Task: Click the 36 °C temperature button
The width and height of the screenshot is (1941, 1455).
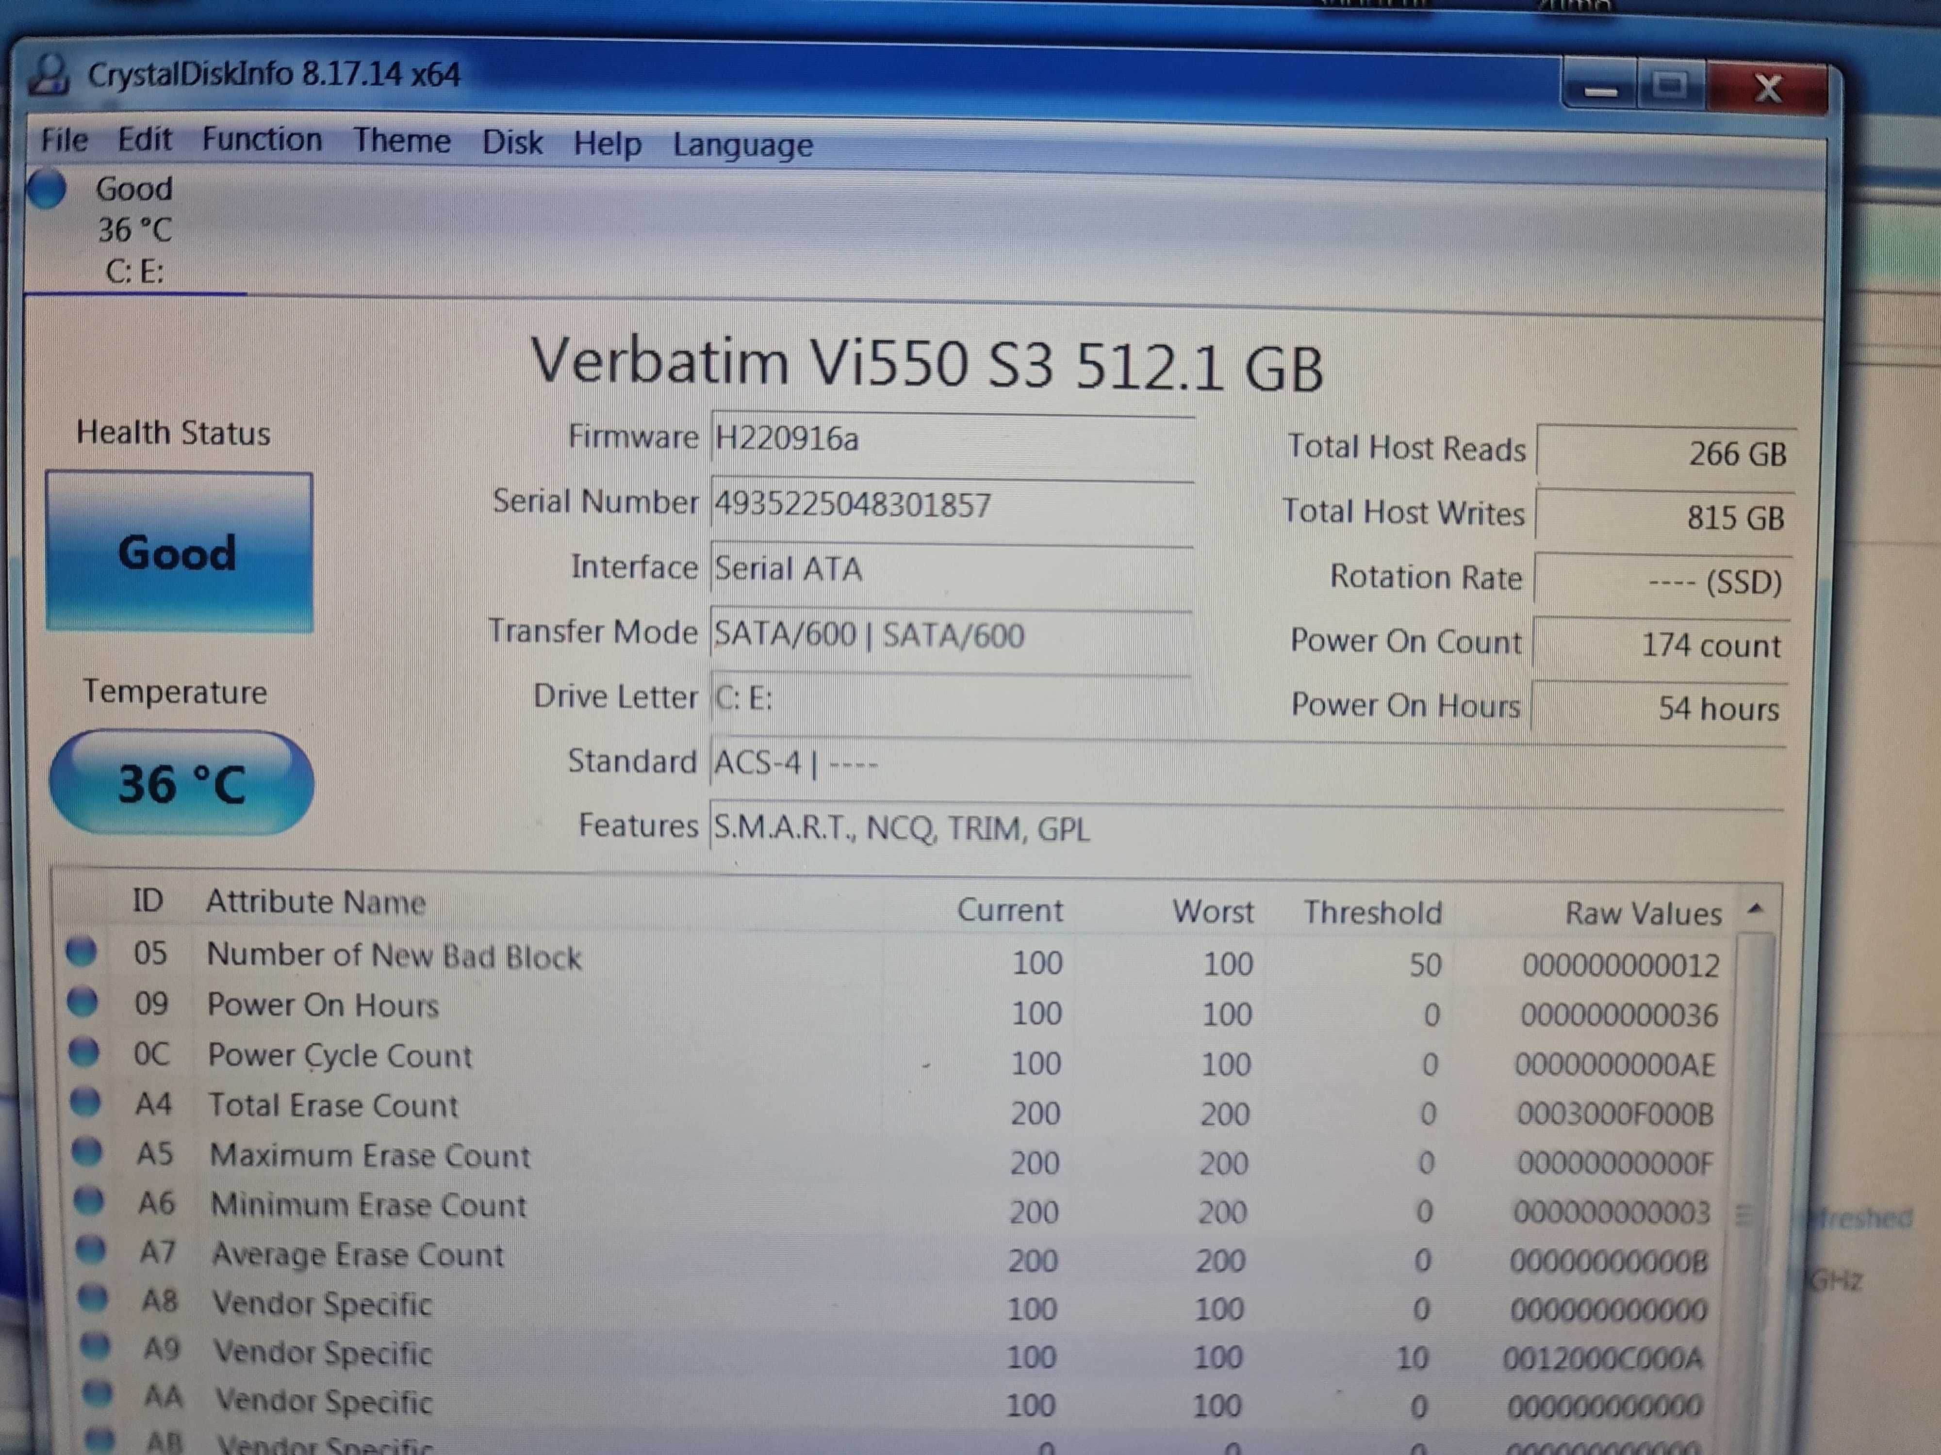Action: click(181, 782)
